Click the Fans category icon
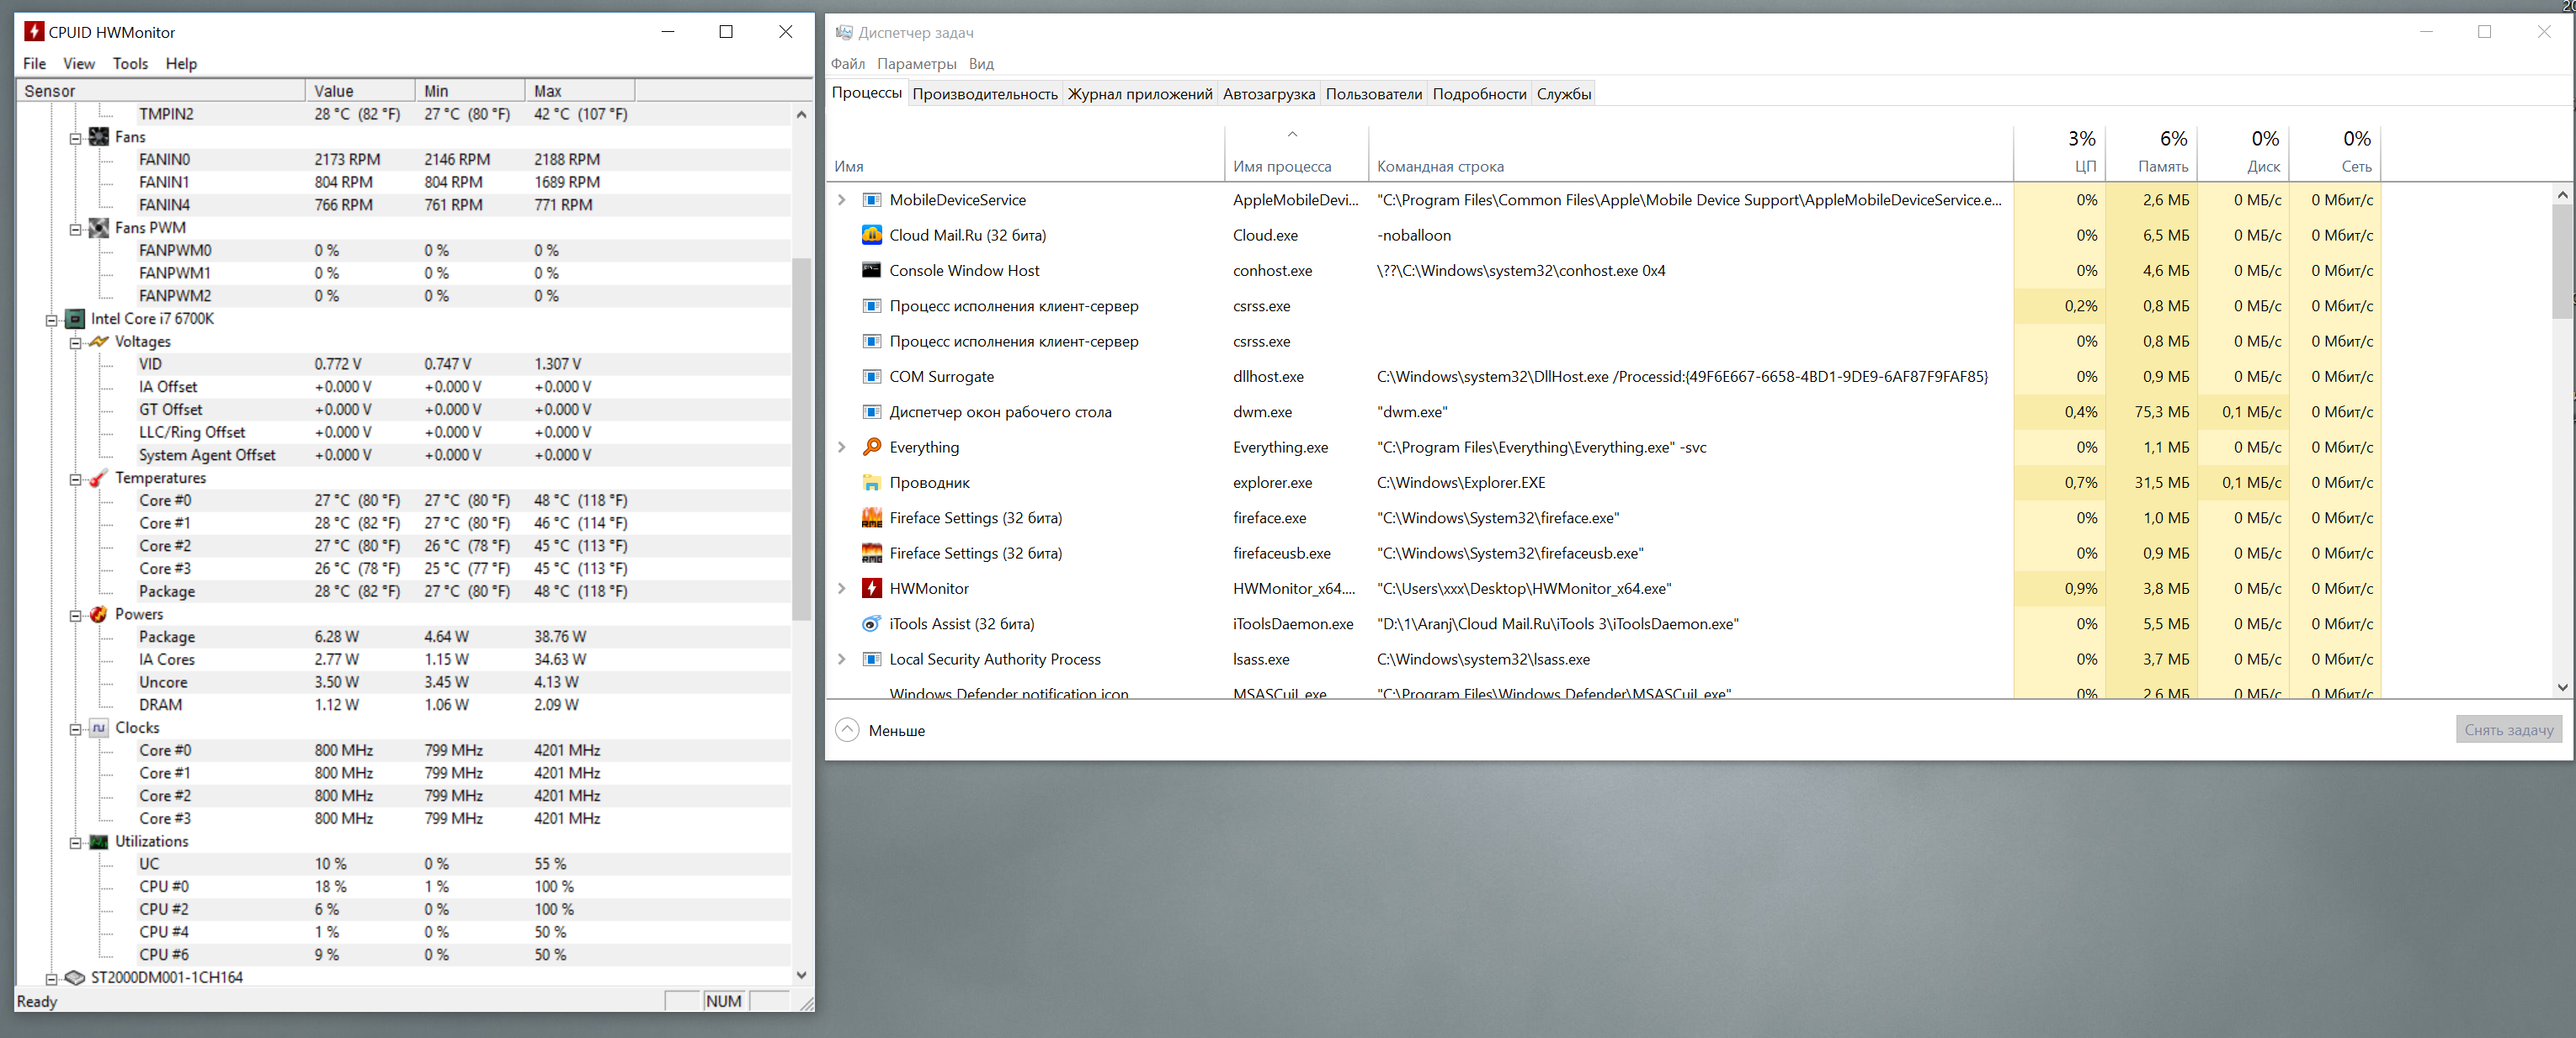This screenshot has width=2576, height=1038. click(x=99, y=137)
